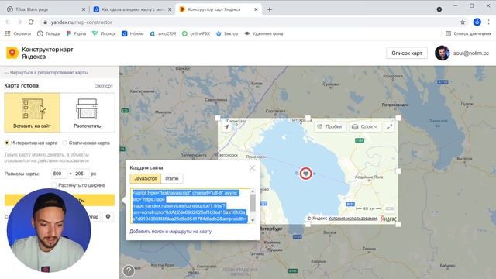Open the Иконки bookmark
The width and height of the screenshot is (496, 279).
pos(104,33)
